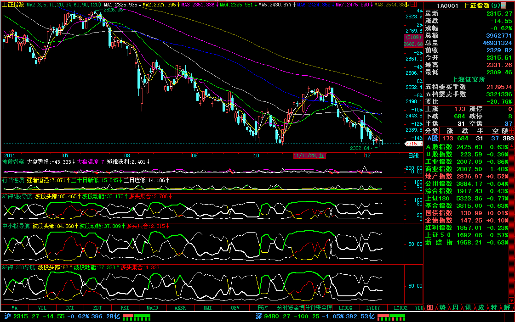Select the 公用指数 row
515x322 pixels.
pyautogui.click(x=467, y=184)
